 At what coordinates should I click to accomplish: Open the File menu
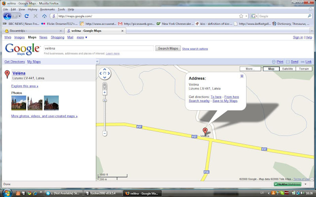[6, 9]
